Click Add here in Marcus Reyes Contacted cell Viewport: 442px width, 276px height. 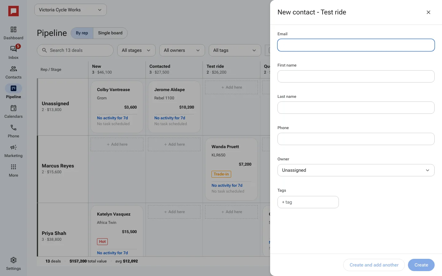tap(174, 144)
